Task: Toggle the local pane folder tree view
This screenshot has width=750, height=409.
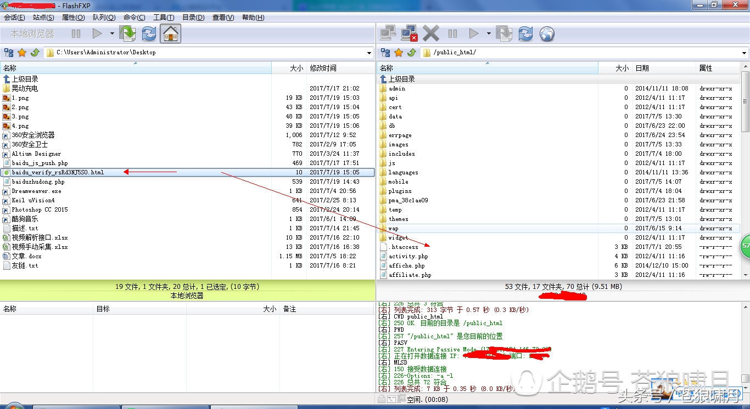Action: pos(9,53)
